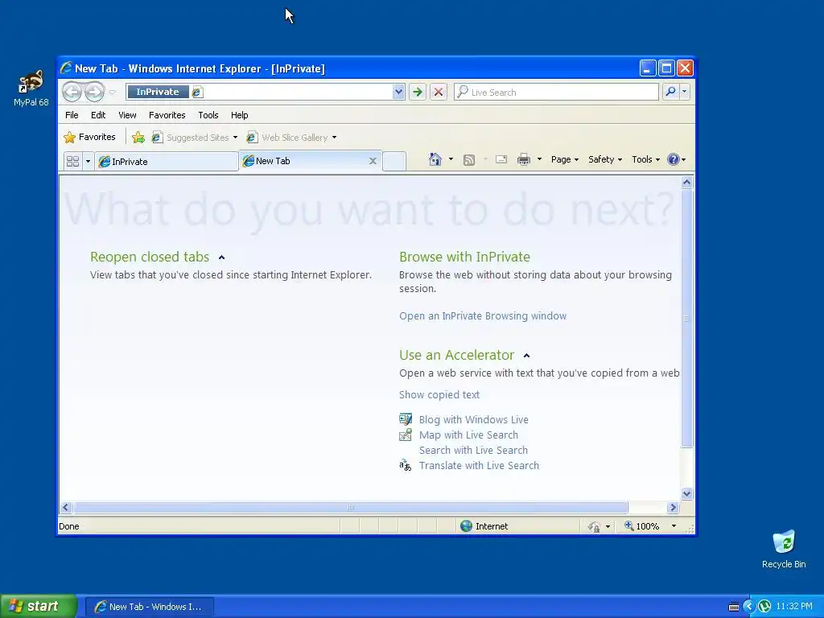824x618 pixels.
Task: Open the Help menu
Action: pos(240,115)
